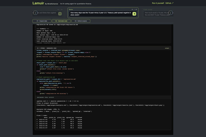The width and height of the screenshot is (206, 137).
Task: Click '[python cell 2 | session generation' status line
Action: click(x=58, y=101)
